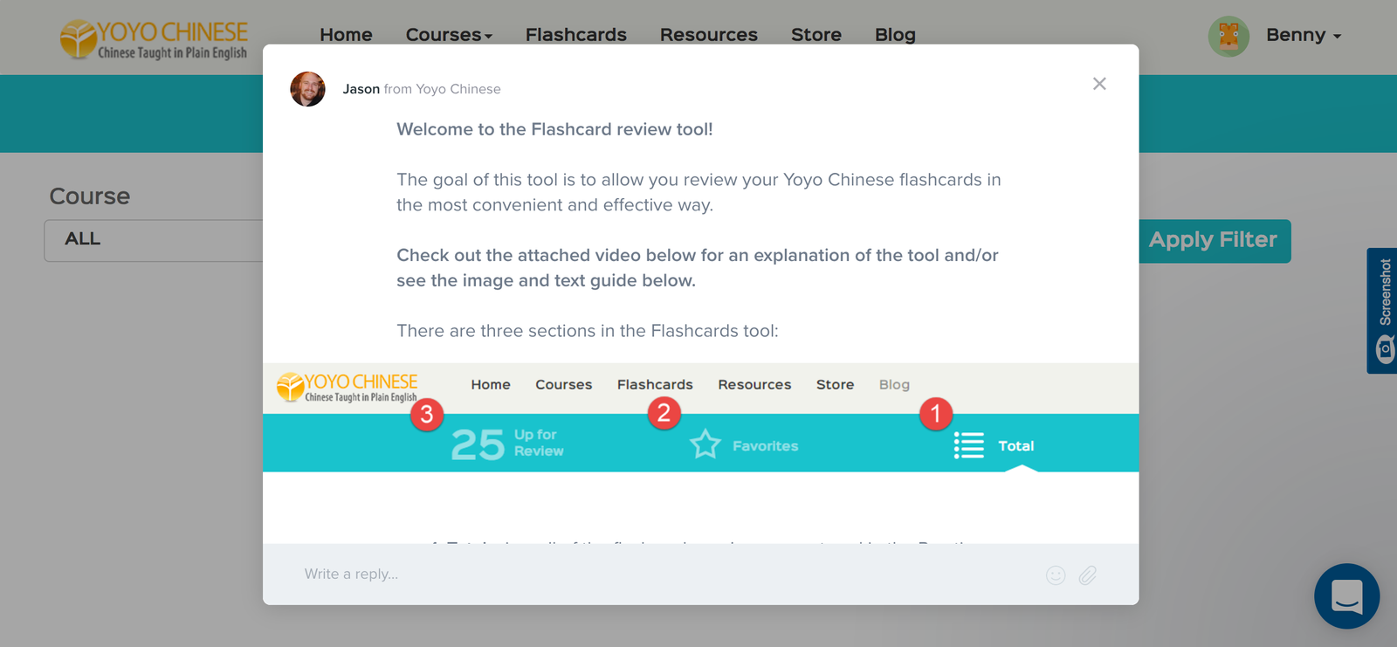Click the Yoyo Chinese logo
This screenshot has height=647, width=1397.
tap(154, 39)
